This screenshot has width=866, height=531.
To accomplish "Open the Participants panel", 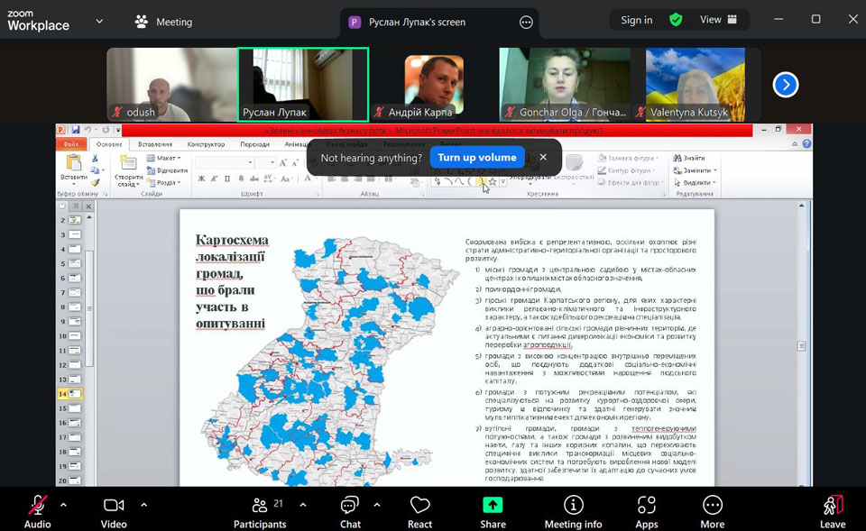I will (260, 505).
